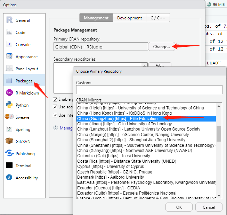The image size is (227, 215).
Task: Click the mirror list scroll down arrow
Action: 219,196
